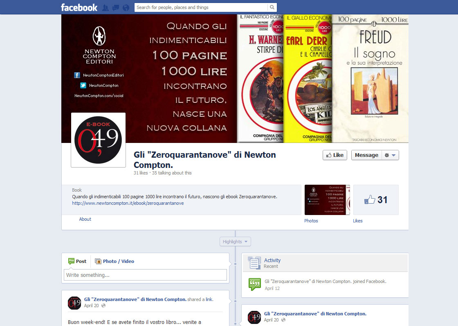Send a Message to the page
The image size is (458, 326).
click(366, 155)
